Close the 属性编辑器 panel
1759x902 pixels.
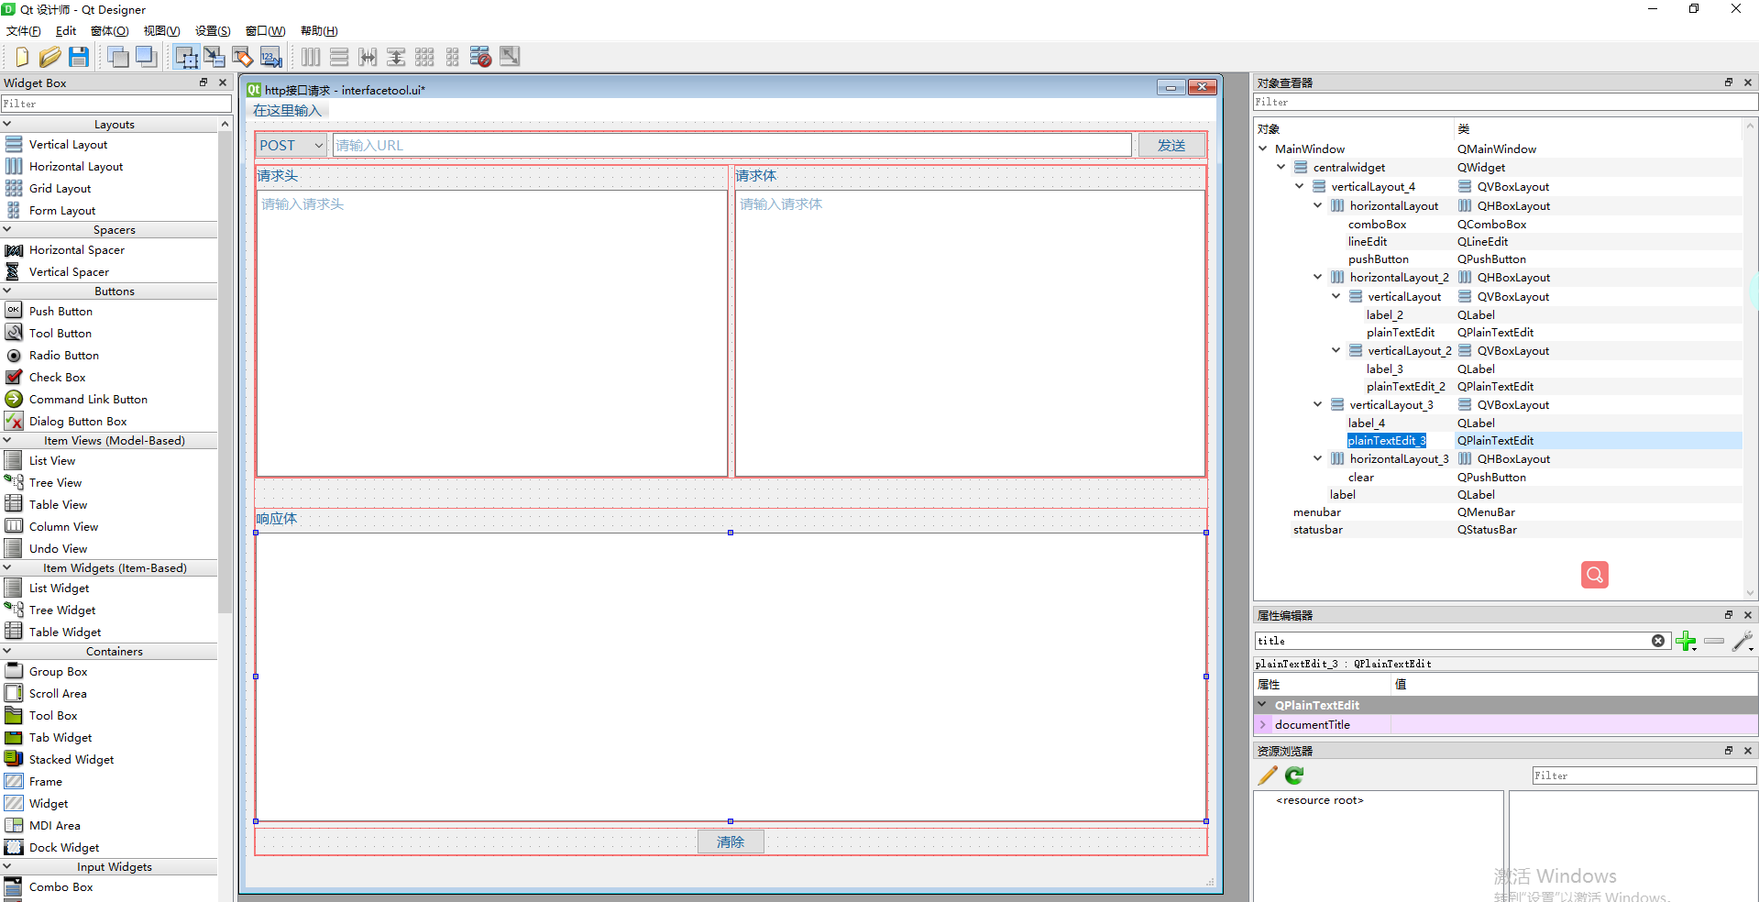(1747, 615)
